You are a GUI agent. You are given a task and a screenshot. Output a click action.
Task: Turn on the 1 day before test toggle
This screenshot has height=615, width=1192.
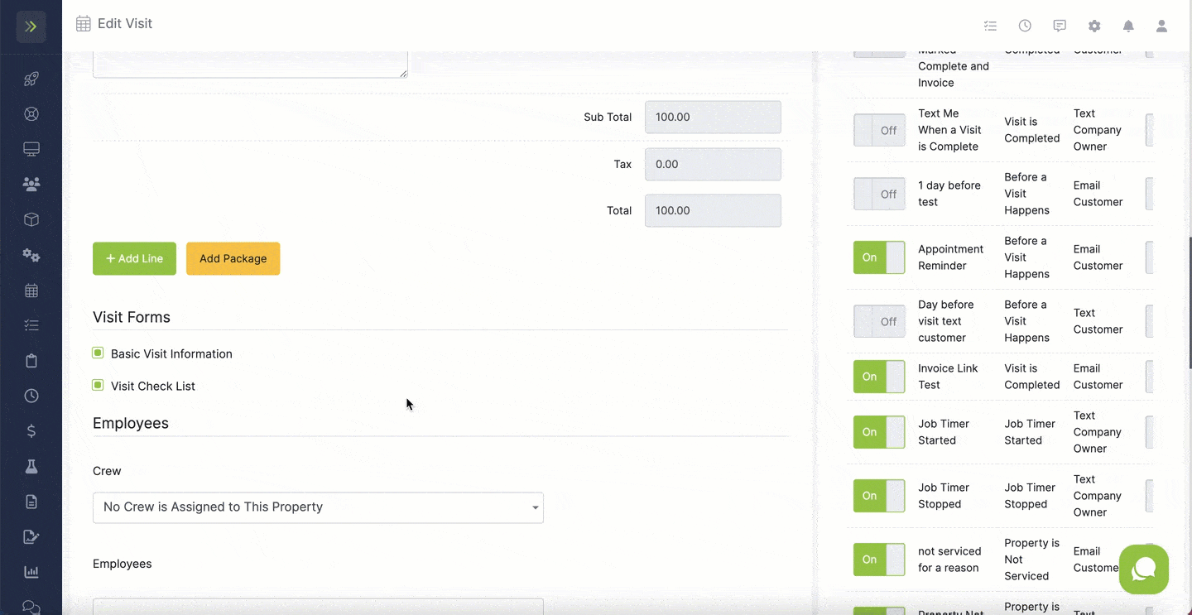[x=879, y=194]
